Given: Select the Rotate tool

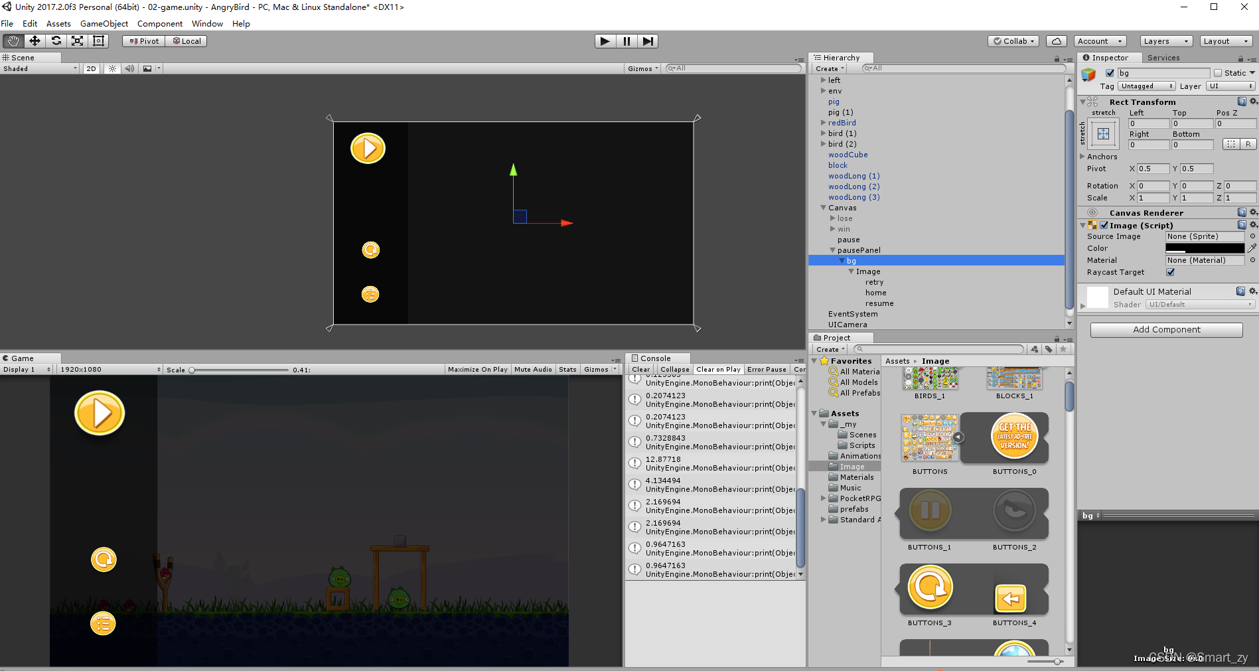Looking at the screenshot, I should tap(56, 41).
